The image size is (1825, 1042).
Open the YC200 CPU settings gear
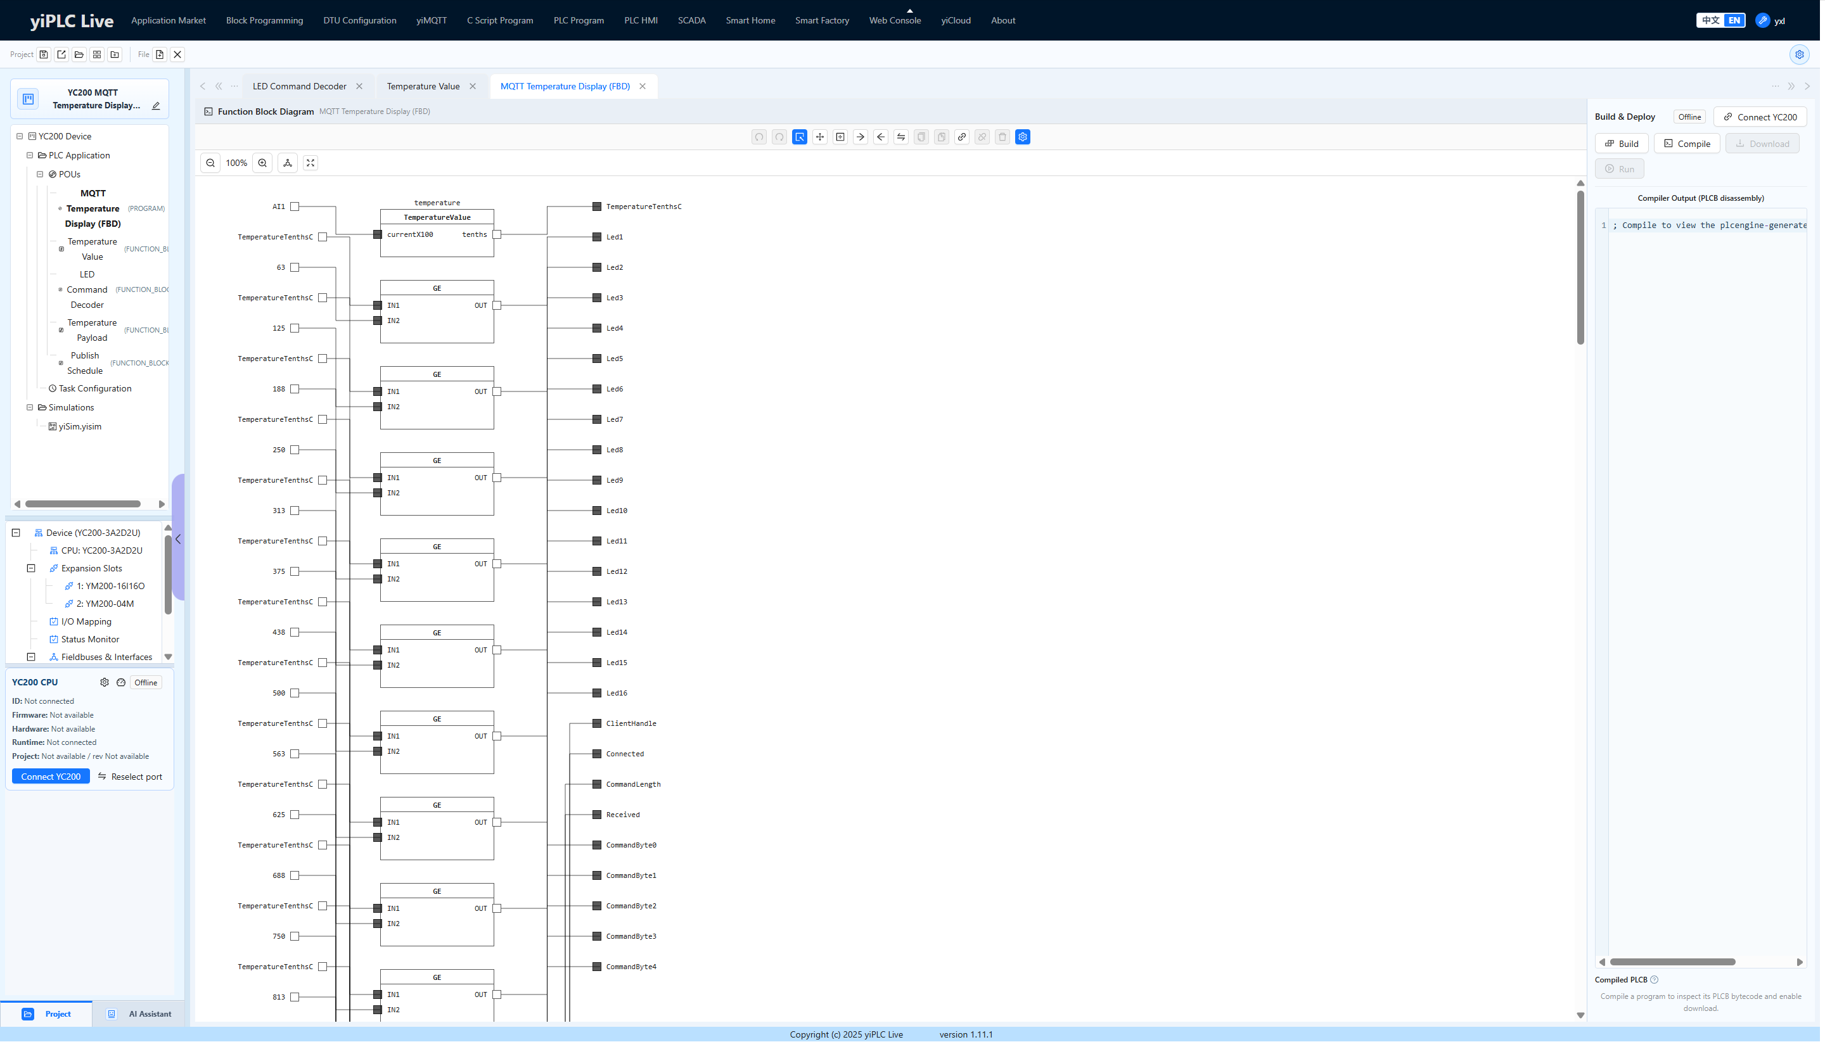coord(105,683)
